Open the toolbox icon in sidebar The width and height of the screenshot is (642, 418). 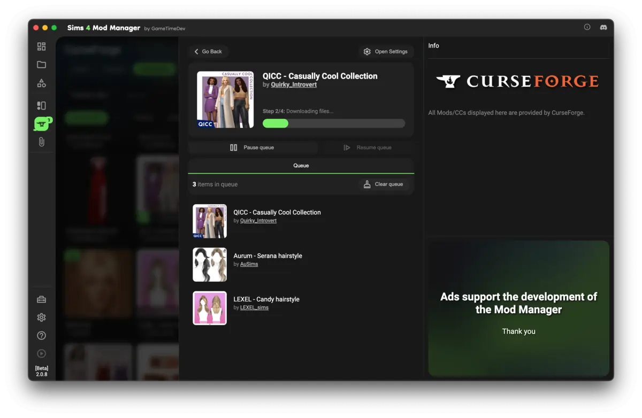(x=41, y=299)
